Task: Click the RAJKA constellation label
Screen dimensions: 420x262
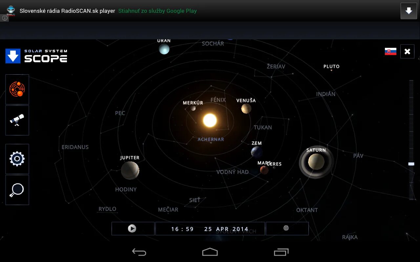Action: (350, 237)
